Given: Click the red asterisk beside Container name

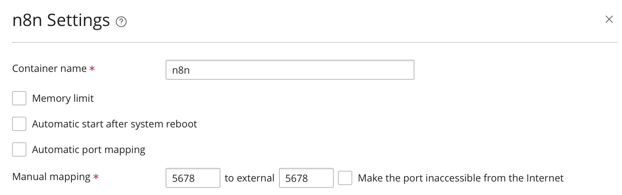Looking at the screenshot, I should point(92,69).
